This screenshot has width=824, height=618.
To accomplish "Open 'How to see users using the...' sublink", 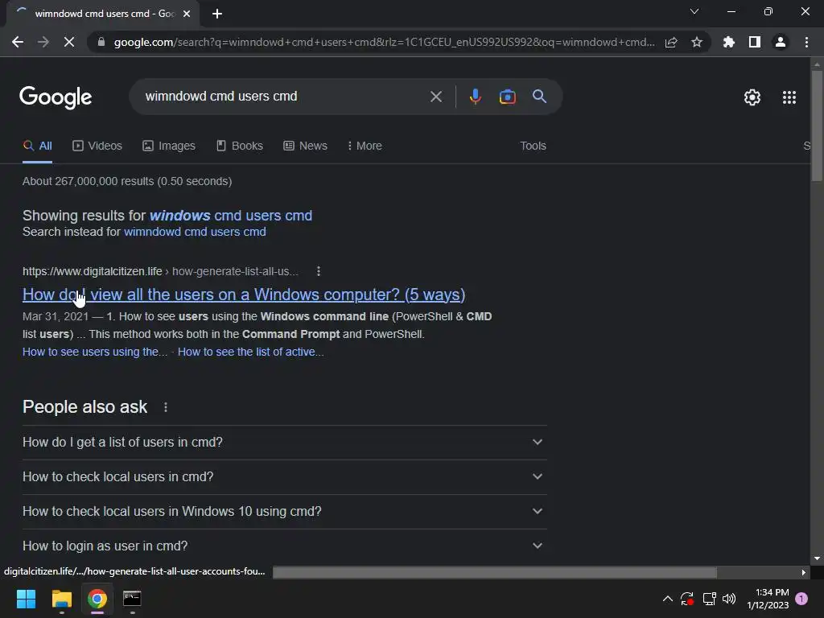I will click(x=95, y=352).
